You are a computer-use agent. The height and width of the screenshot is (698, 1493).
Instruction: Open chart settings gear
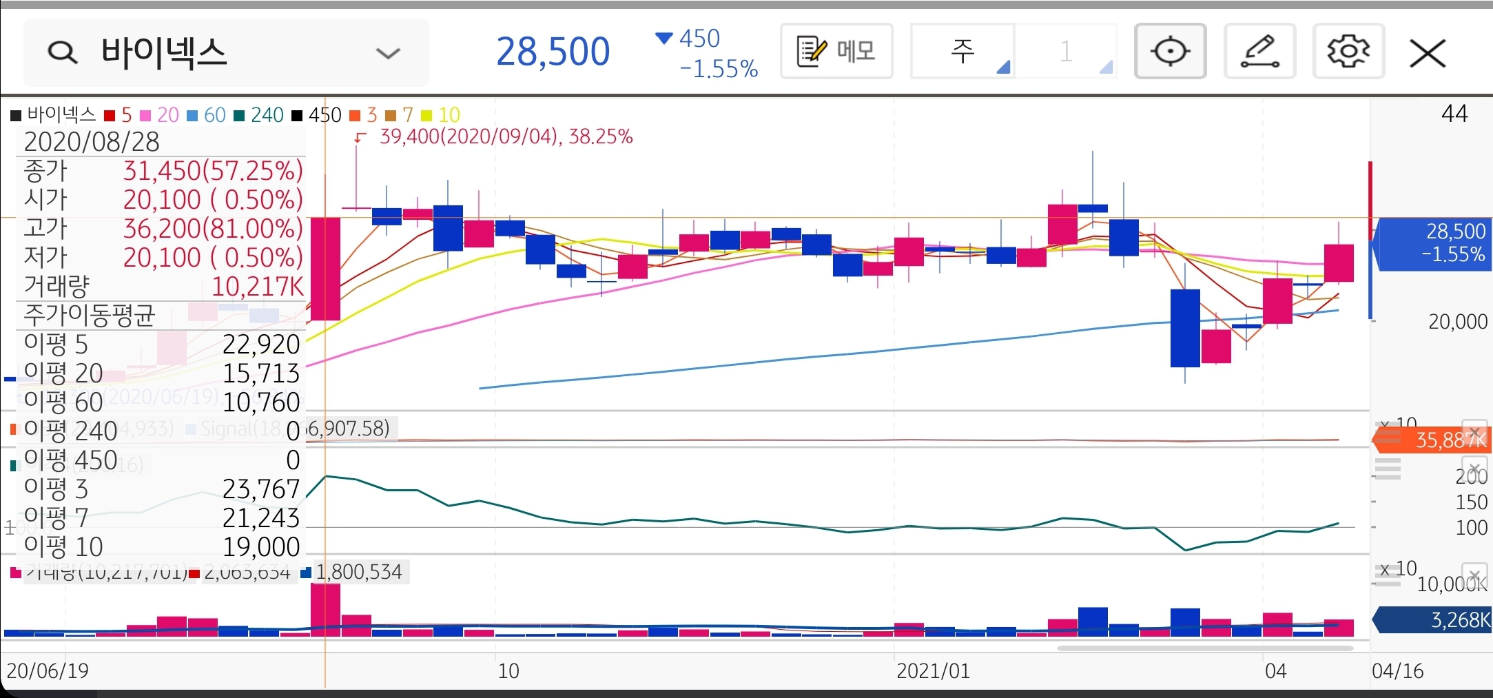click(1348, 51)
